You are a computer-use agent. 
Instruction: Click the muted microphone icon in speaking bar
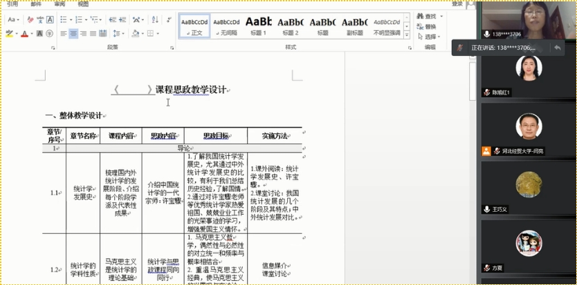pyautogui.click(x=459, y=48)
